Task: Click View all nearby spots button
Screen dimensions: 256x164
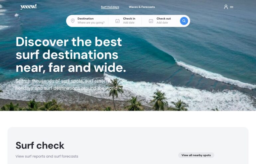Action: (196, 155)
